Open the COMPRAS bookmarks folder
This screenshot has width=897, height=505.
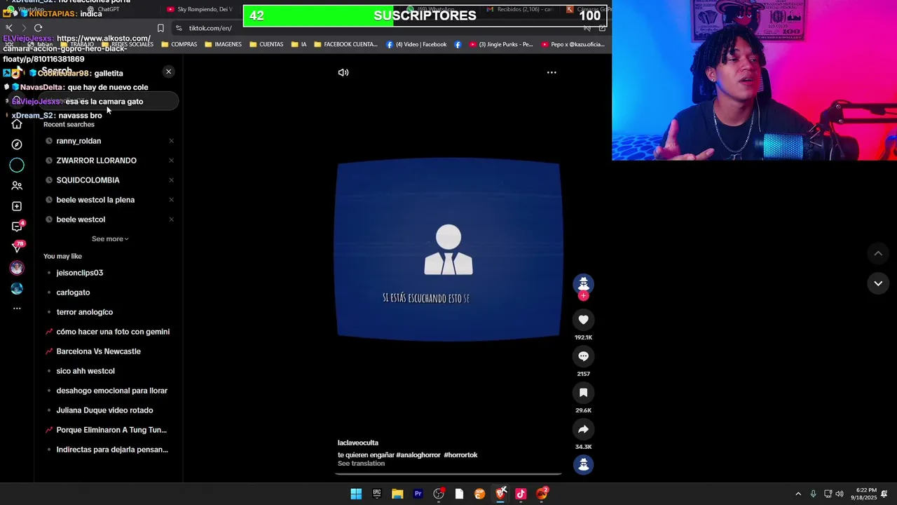(179, 44)
